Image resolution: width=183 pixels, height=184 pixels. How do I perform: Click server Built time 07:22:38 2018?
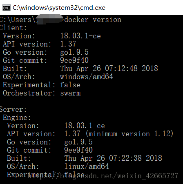pos(136,158)
